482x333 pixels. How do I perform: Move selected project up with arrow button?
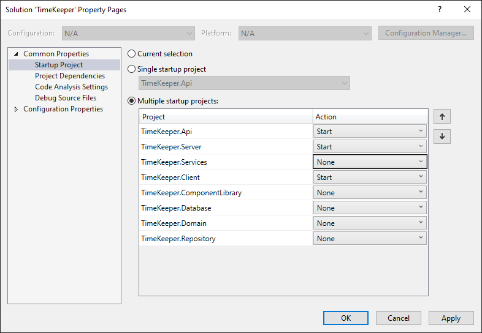pos(442,117)
